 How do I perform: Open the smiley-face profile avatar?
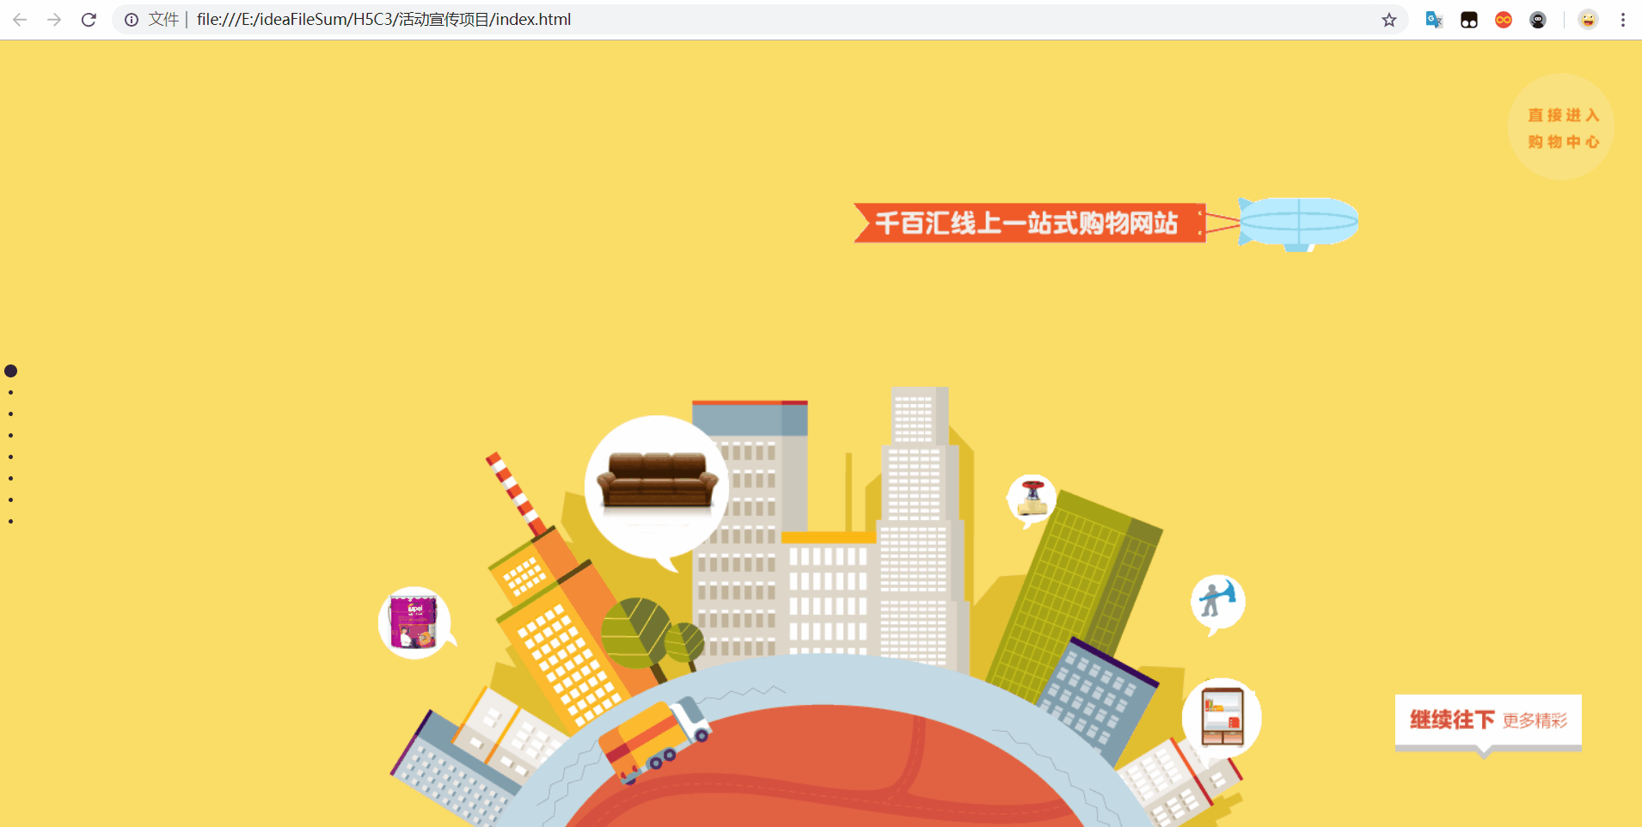click(1588, 20)
